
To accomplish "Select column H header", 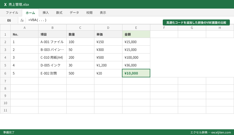I will point(220,28).
